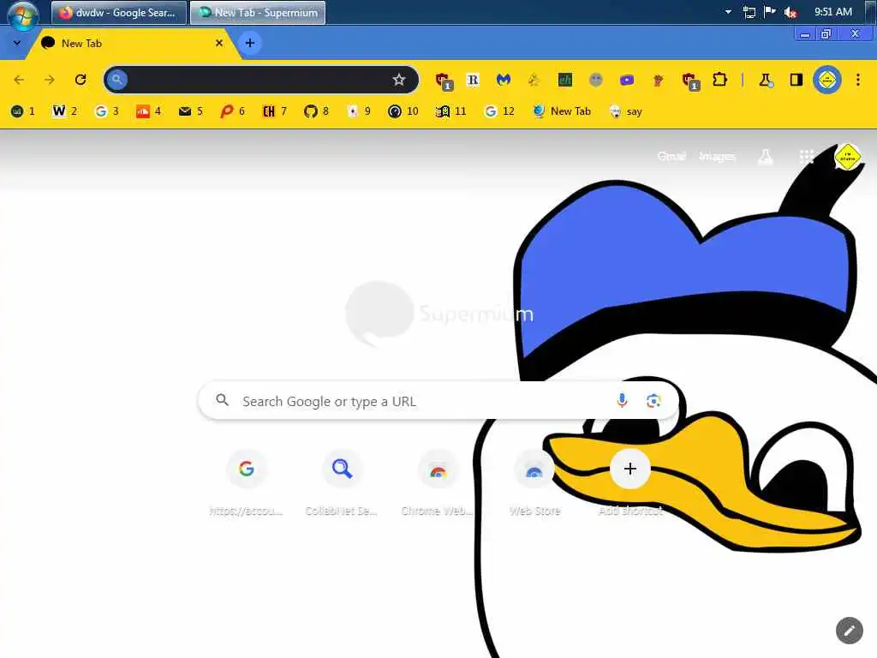Open the CollabNet shortcut tile

coord(342,483)
